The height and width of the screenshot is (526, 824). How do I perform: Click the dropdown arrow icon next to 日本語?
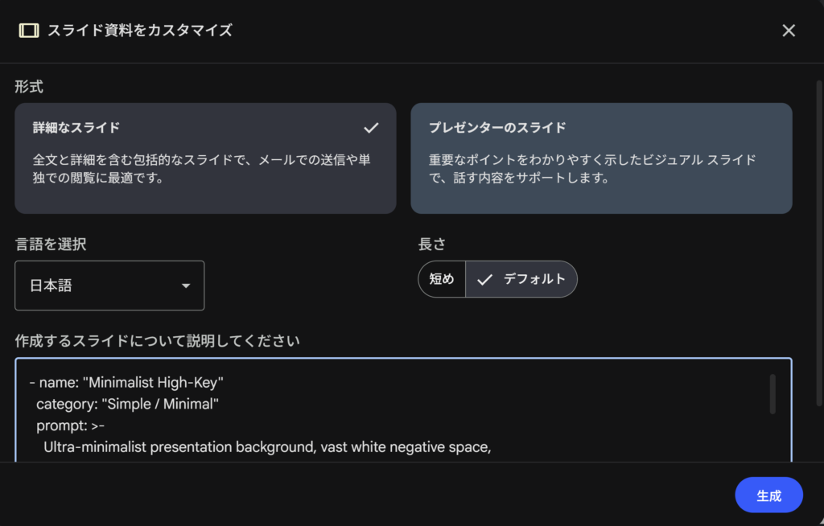(186, 286)
